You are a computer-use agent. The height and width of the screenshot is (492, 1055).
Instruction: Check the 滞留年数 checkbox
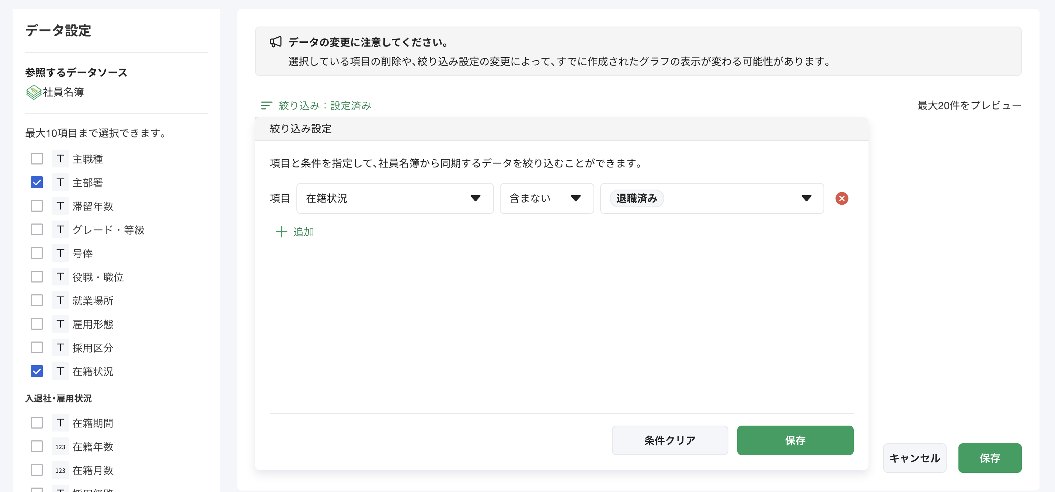click(37, 206)
